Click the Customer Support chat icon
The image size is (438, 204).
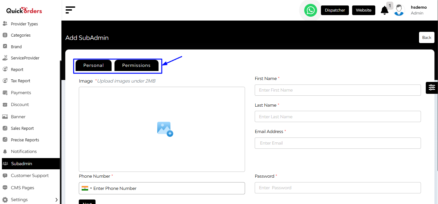[5, 176]
